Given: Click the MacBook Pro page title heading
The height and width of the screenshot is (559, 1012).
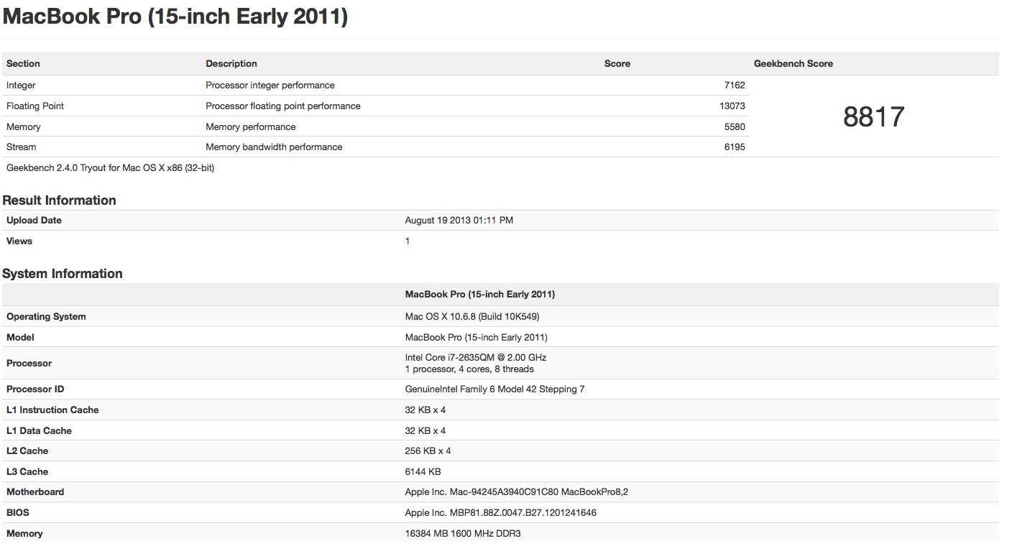Looking at the screenshot, I should point(175,17).
